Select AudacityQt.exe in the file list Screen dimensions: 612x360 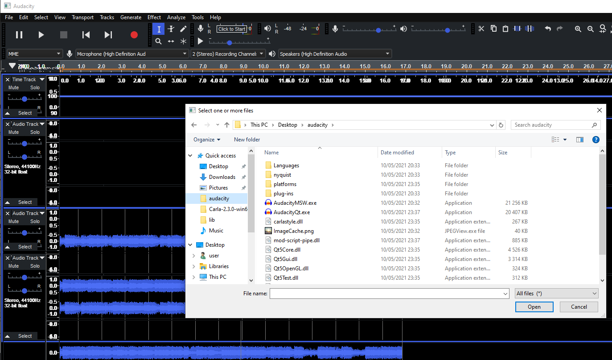click(x=292, y=212)
